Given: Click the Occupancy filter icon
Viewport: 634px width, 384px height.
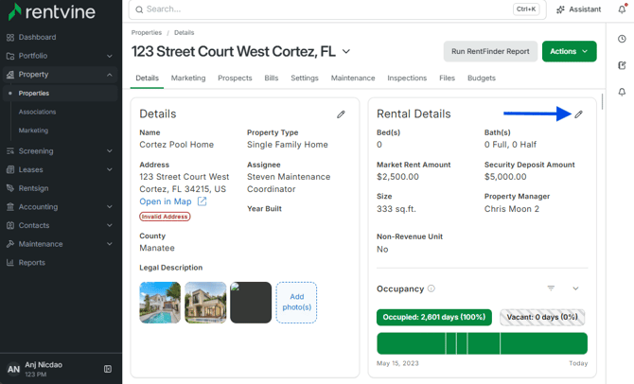Looking at the screenshot, I should click(x=551, y=288).
